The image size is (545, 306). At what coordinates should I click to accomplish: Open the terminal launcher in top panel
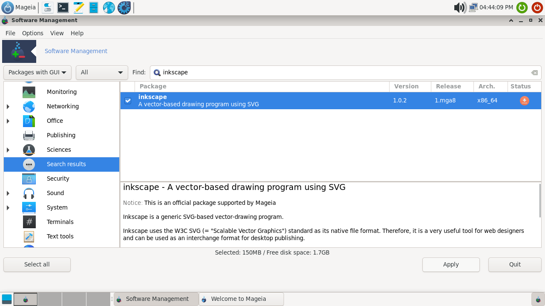click(x=63, y=7)
